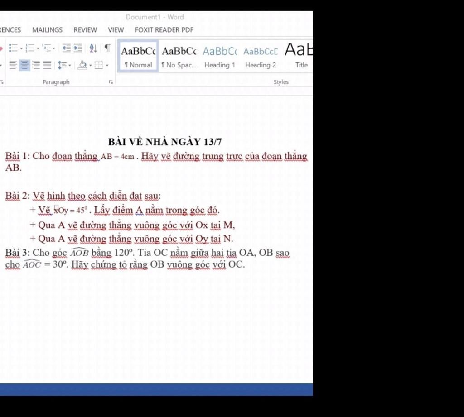Screen dimensions: 464x417
Task: Expand the Multilevel List dropdown arrow
Action: (x=54, y=48)
